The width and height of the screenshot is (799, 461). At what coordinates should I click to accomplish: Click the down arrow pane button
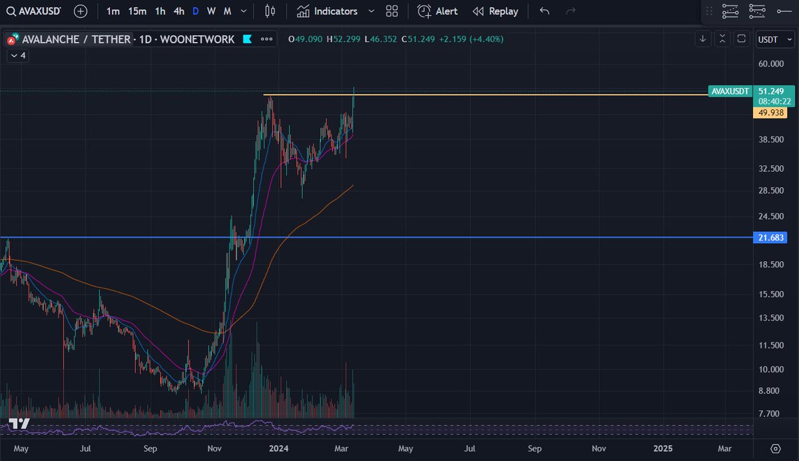(x=703, y=39)
